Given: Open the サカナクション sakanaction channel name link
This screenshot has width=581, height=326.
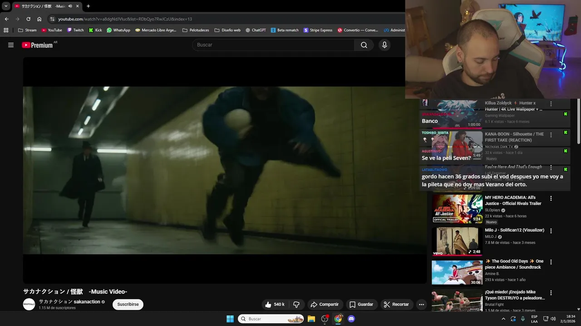Looking at the screenshot, I should pos(69,302).
